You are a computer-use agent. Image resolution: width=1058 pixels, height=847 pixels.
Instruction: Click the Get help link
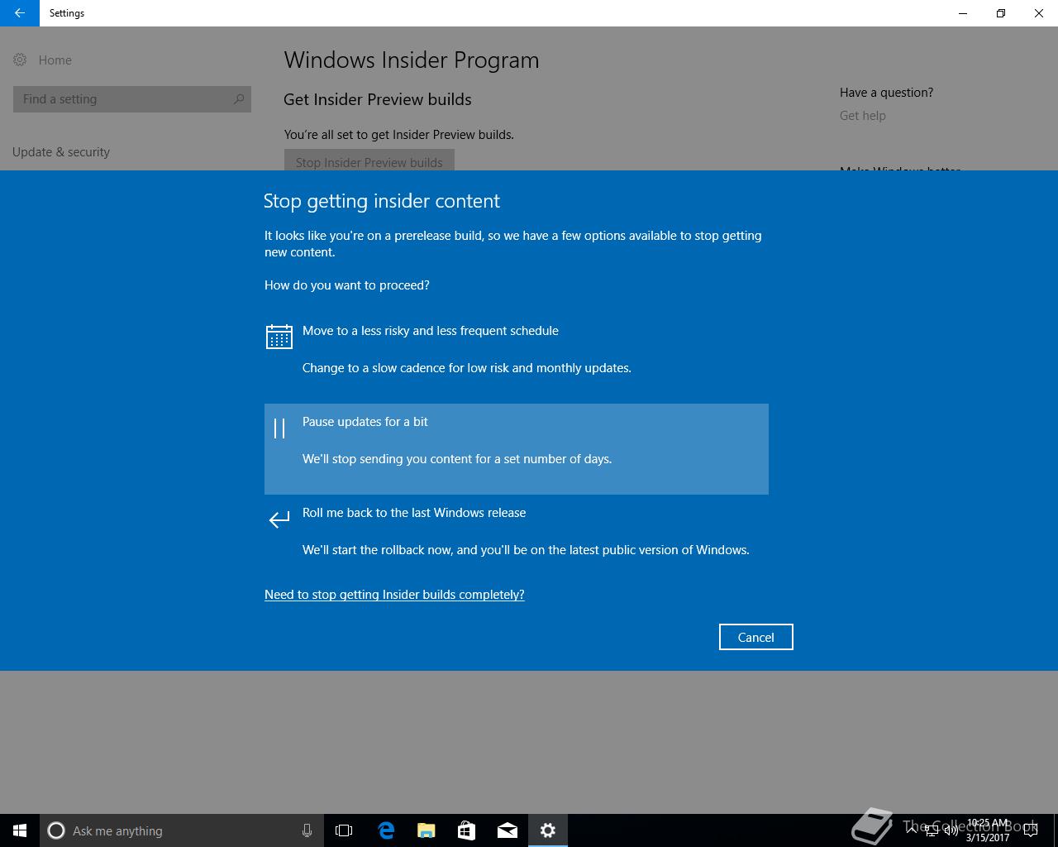tap(863, 115)
